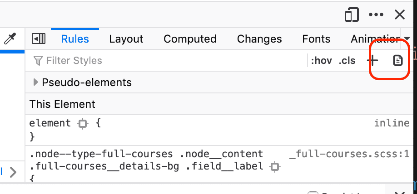The height and width of the screenshot is (194, 417).
Task: Open the sidebar tabs overflow dropdown arrow
Action: (407, 39)
